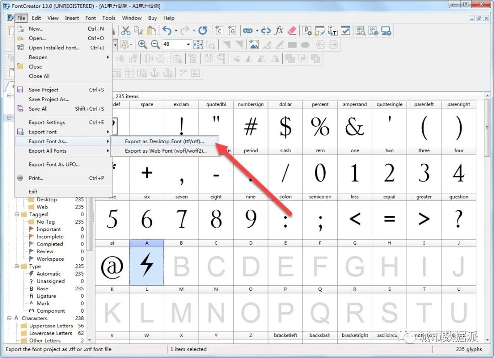Click the Paste clipboard icon
The width and height of the screenshot is (494, 358).
coord(151,31)
